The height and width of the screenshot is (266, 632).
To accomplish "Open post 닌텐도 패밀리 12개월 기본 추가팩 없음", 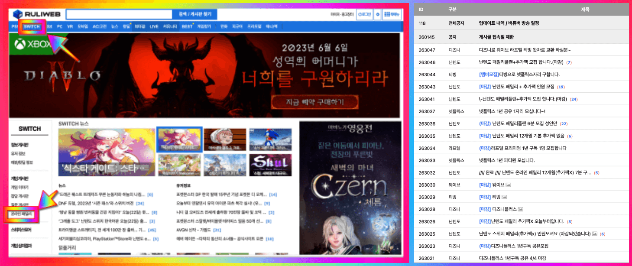I will [522, 136].
